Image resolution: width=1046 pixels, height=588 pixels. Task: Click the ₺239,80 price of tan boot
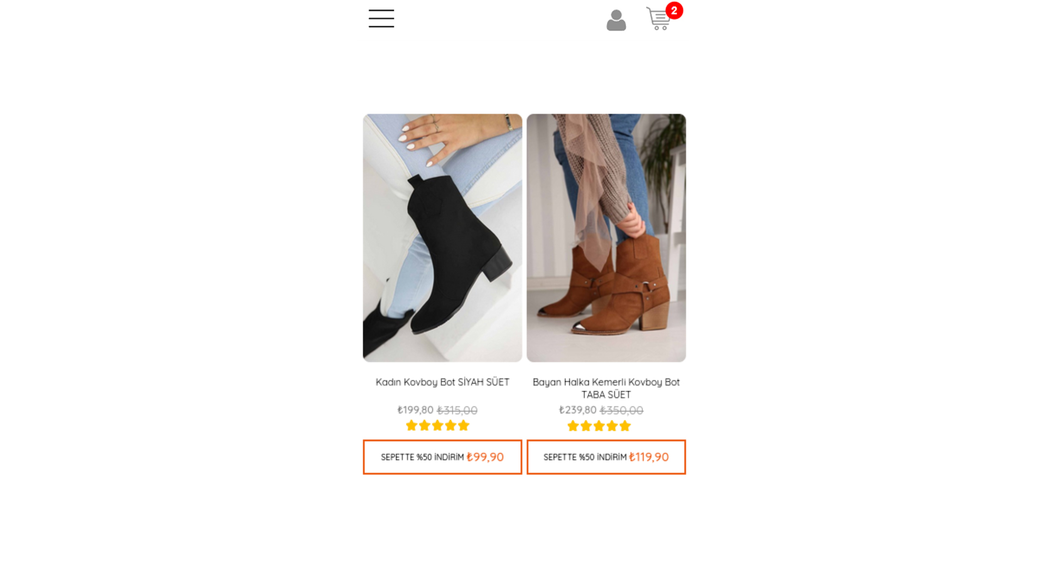(577, 410)
